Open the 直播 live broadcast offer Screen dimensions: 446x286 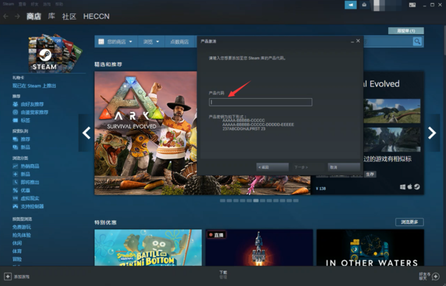259,248
